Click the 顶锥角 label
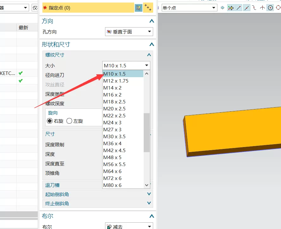Viewport: 281px width, 229px height. point(52,173)
